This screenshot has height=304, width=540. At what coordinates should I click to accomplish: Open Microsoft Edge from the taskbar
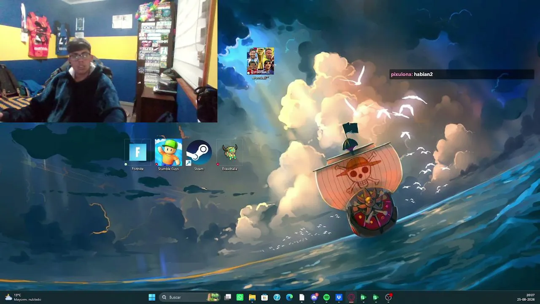(289, 297)
